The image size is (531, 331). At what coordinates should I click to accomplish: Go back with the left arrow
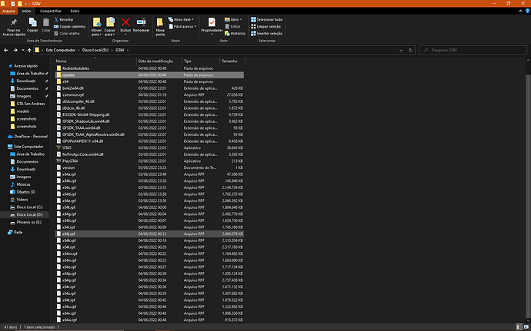[6, 50]
